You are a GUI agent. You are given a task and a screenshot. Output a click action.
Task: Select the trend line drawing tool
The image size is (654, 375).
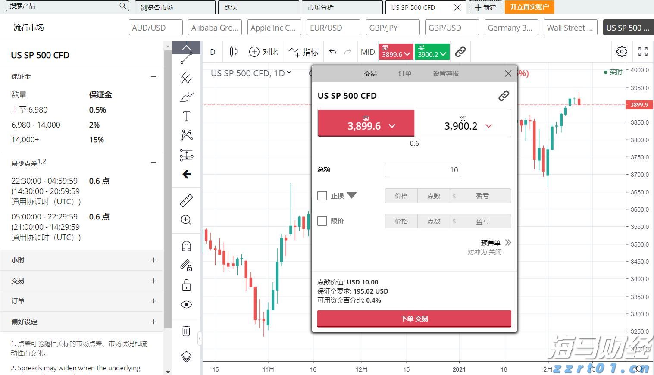click(186, 57)
